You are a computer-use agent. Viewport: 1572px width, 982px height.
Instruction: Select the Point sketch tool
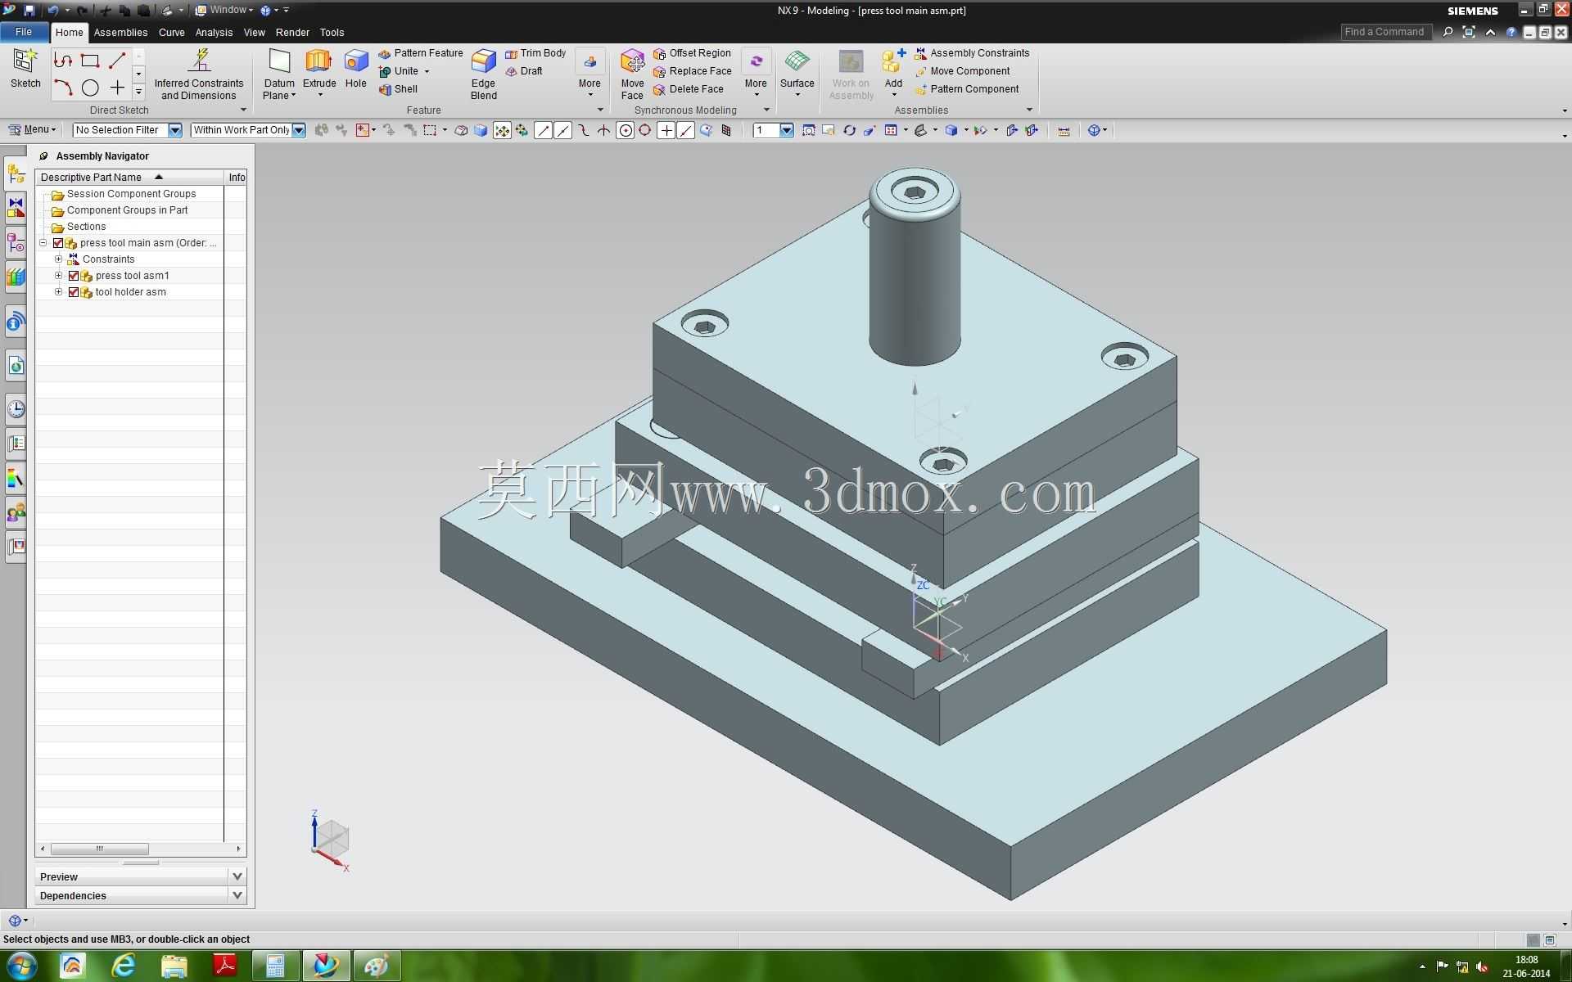(x=117, y=88)
